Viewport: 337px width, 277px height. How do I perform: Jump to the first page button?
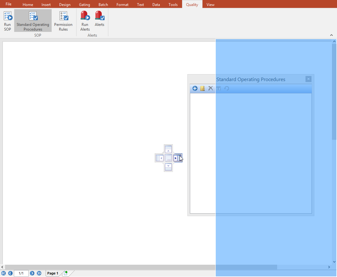[x=3, y=273]
